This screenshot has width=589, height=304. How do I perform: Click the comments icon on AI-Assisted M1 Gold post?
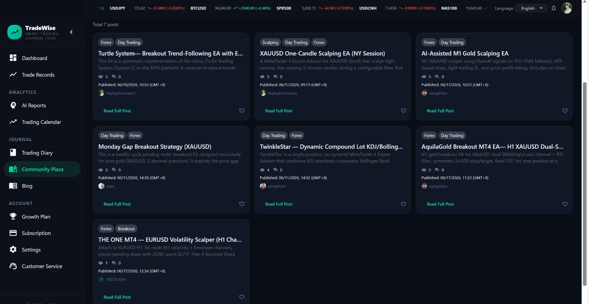point(437,77)
